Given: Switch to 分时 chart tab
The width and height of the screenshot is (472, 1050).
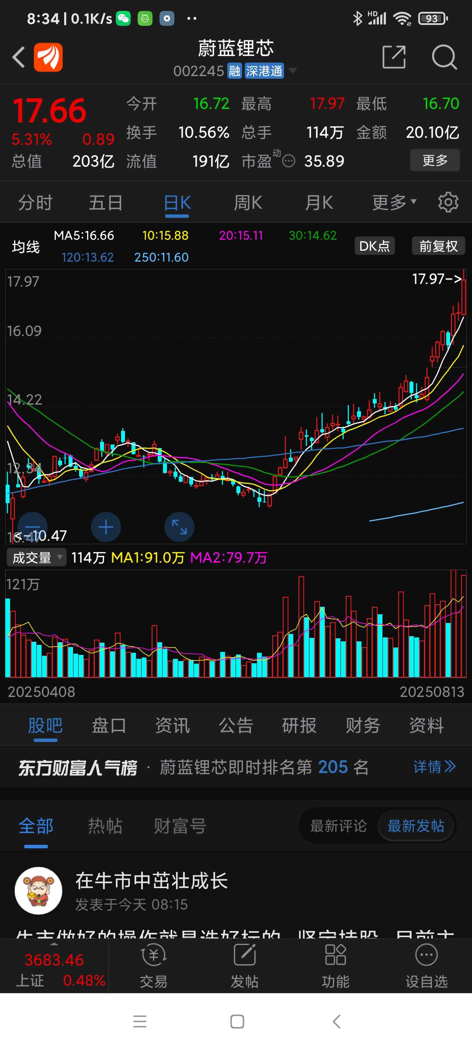Looking at the screenshot, I should click(35, 203).
